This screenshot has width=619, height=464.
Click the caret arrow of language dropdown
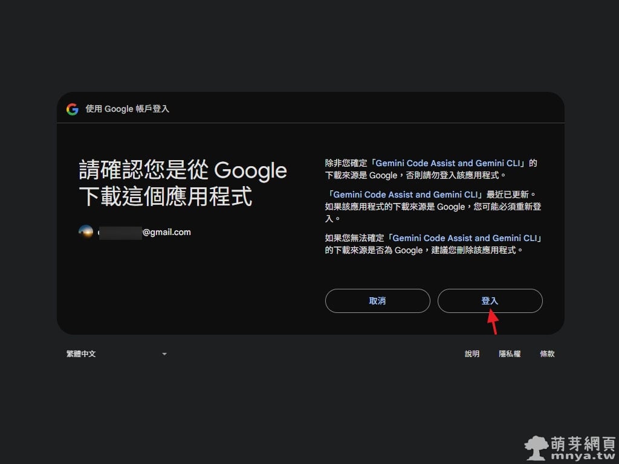164,354
